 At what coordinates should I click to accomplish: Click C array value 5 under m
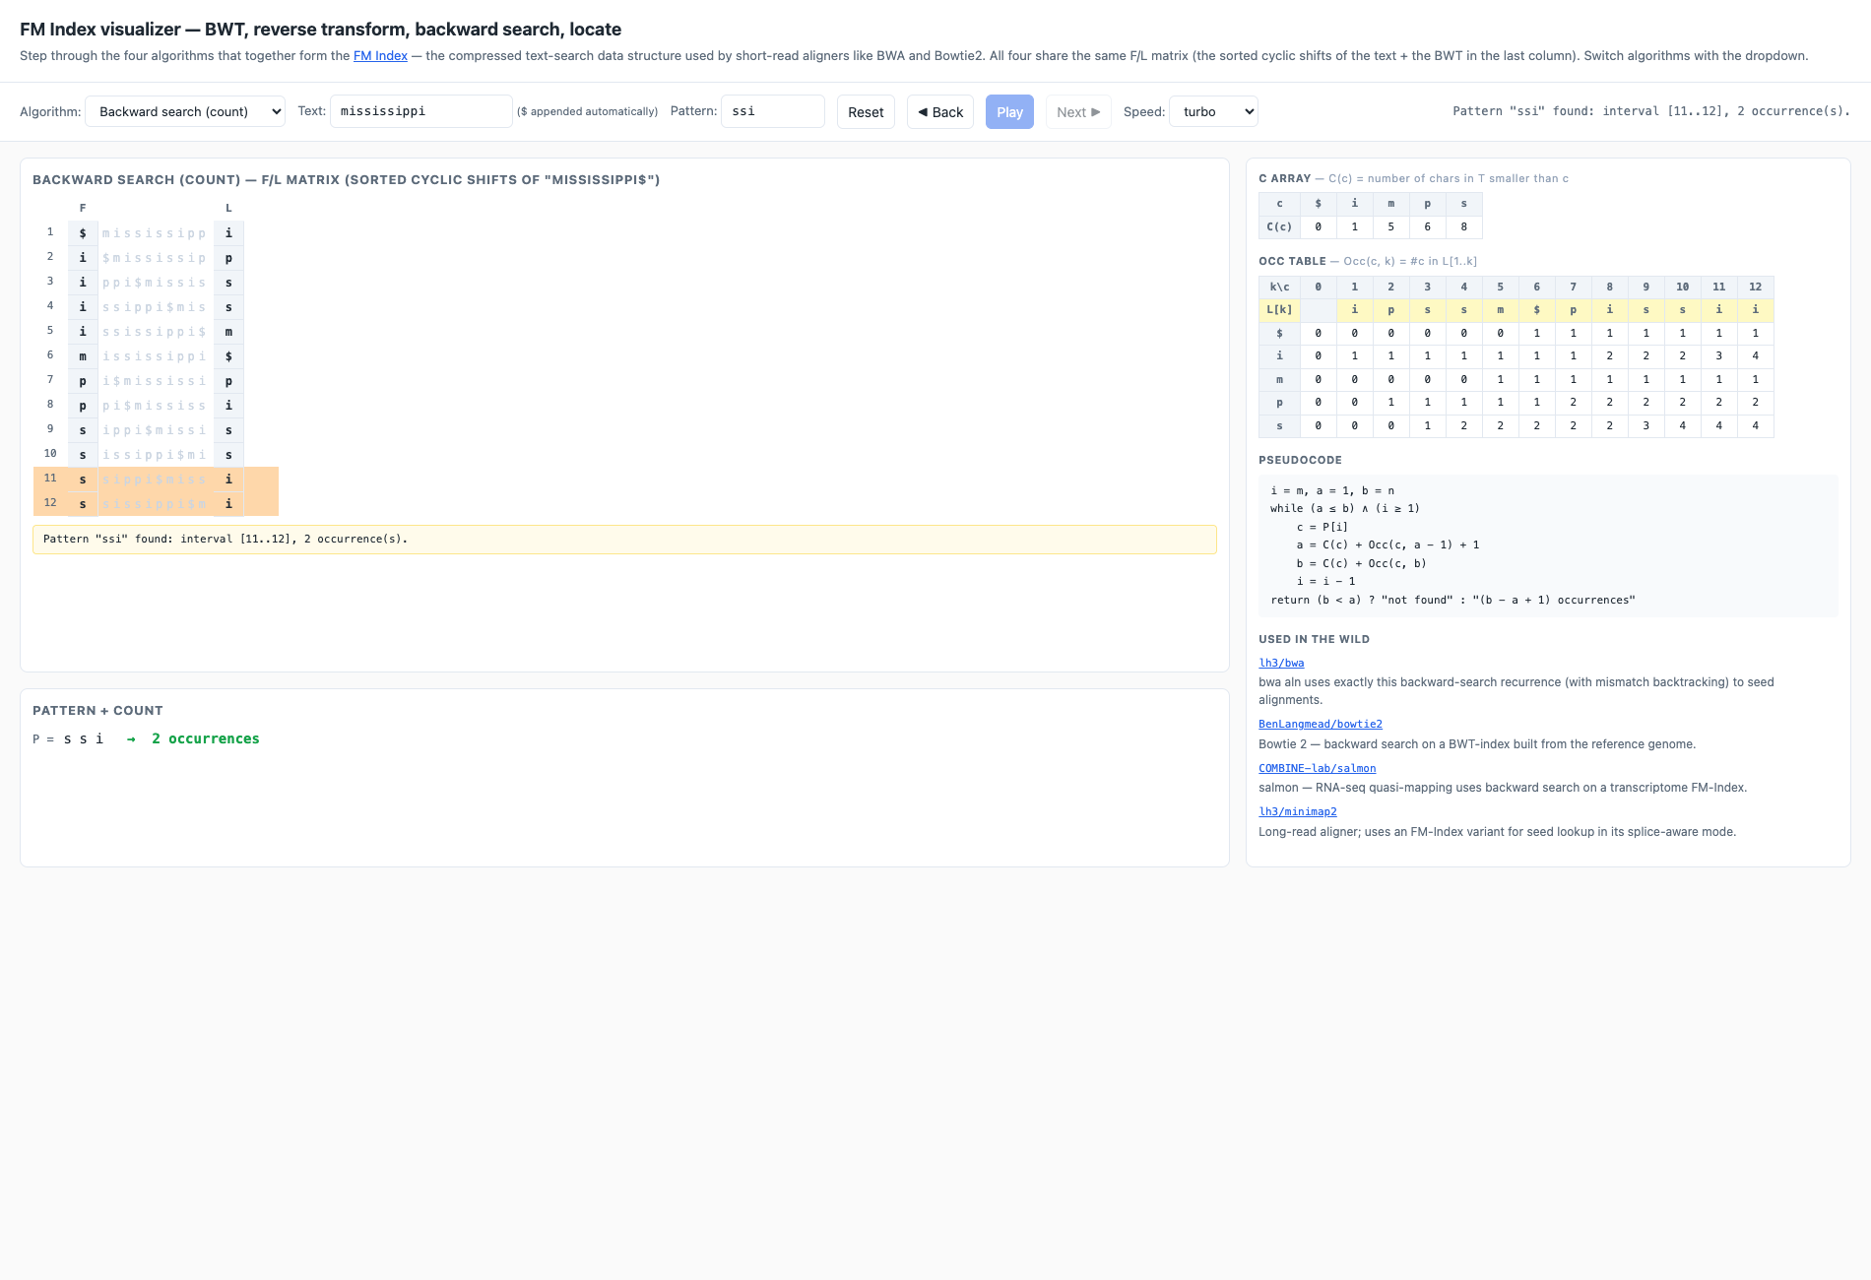click(1390, 226)
